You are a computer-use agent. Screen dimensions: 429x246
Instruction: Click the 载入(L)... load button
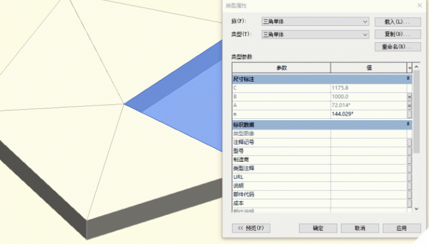397,22
